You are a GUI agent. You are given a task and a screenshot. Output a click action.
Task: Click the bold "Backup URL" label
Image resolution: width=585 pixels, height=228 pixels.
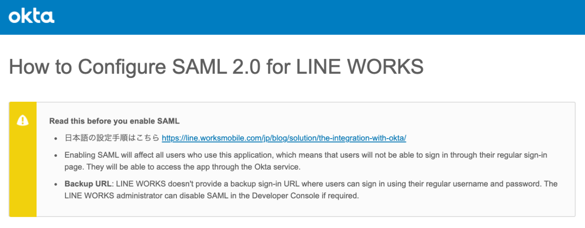point(88,184)
